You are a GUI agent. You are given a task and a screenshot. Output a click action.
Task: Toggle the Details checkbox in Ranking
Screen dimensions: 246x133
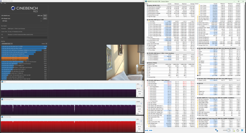click(46, 44)
